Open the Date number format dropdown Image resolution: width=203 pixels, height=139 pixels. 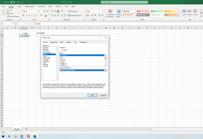[x=103, y=11]
